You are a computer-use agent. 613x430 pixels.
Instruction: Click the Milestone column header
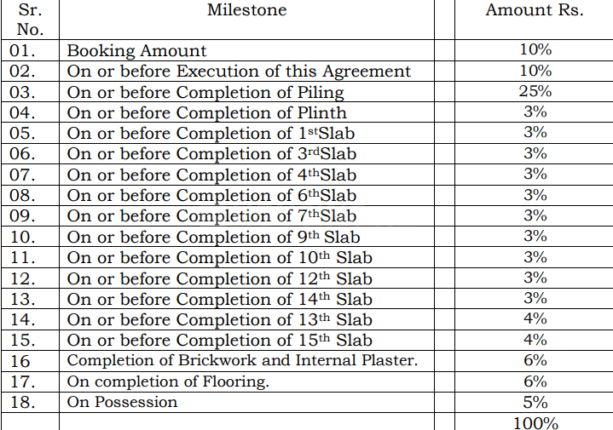246,11
